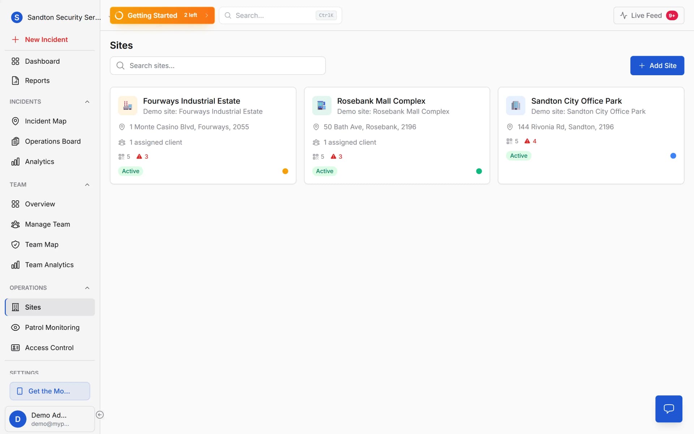
Task: Toggle the blue status indicator on Sandton City Office Park
Action: click(x=673, y=156)
